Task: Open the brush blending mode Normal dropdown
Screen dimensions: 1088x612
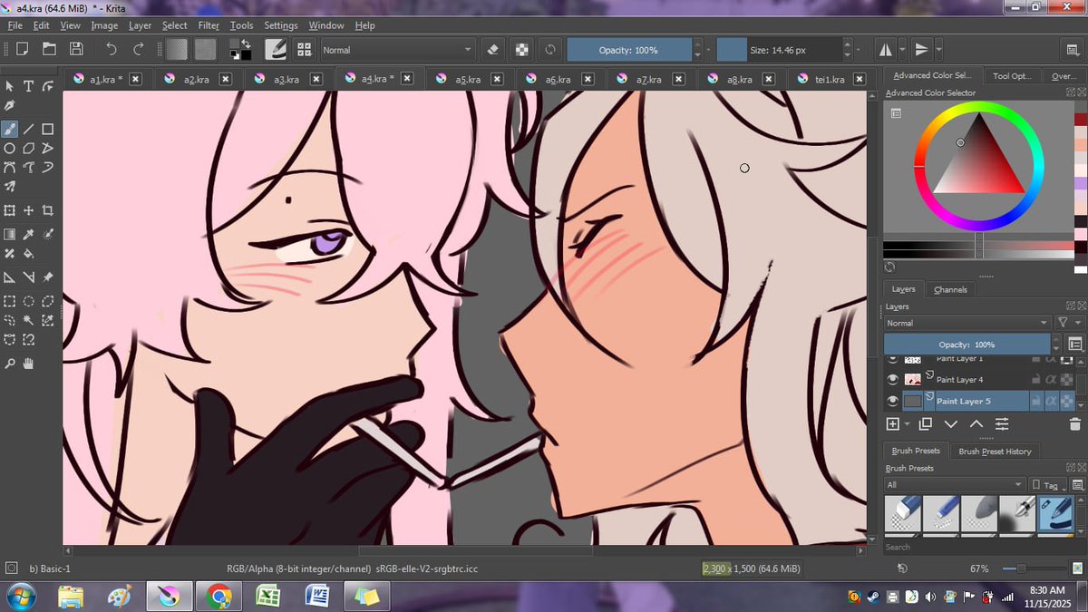Action: [397, 50]
